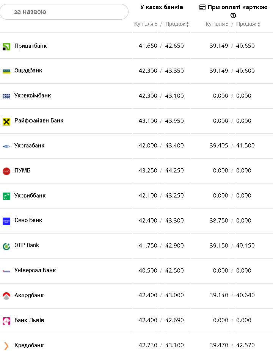This screenshot has width=273, height=351.
Task: Click the Акордбанк logo icon
Action: coord(6,296)
